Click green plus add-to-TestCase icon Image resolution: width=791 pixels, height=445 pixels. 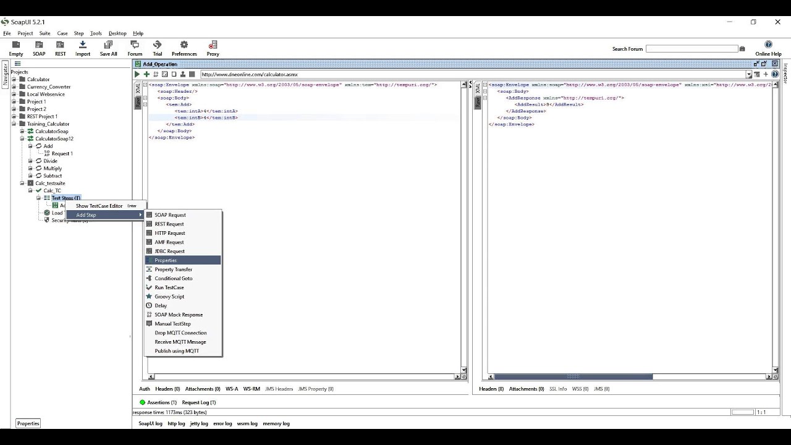[x=146, y=74]
